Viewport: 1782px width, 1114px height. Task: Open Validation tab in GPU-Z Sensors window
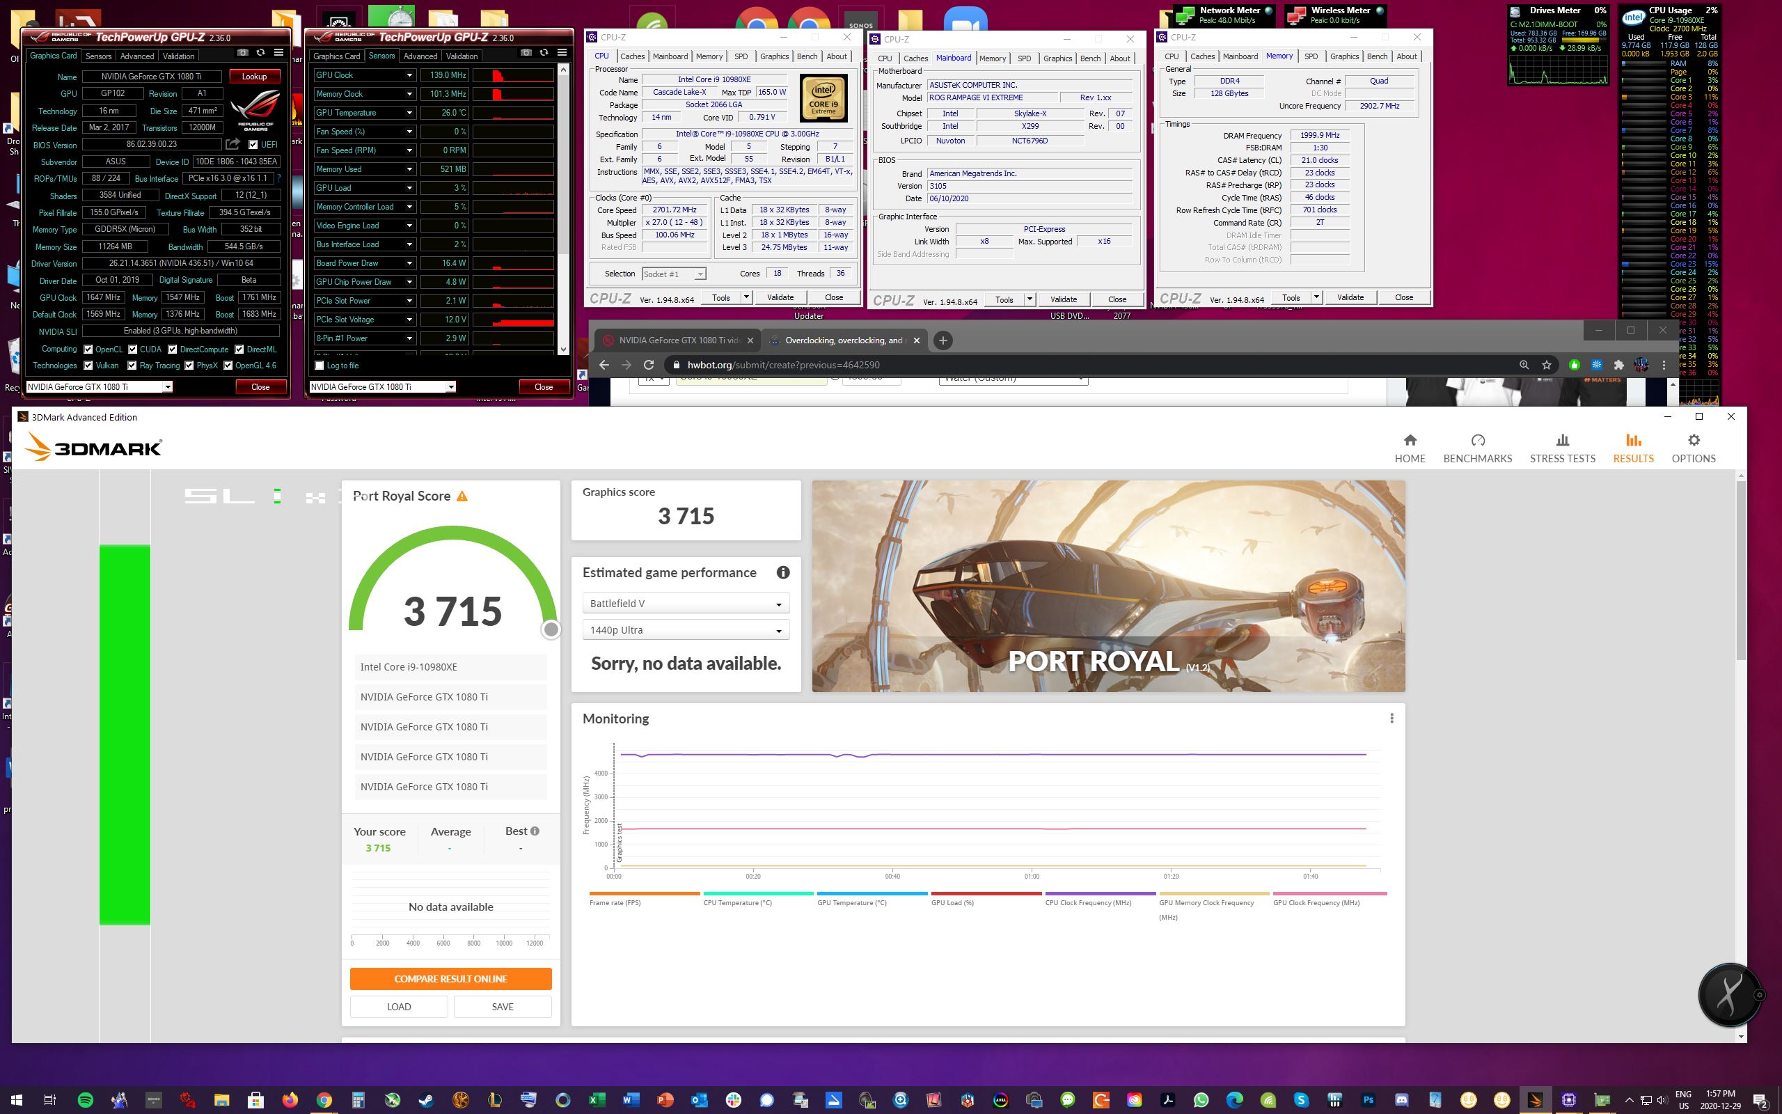tap(462, 56)
